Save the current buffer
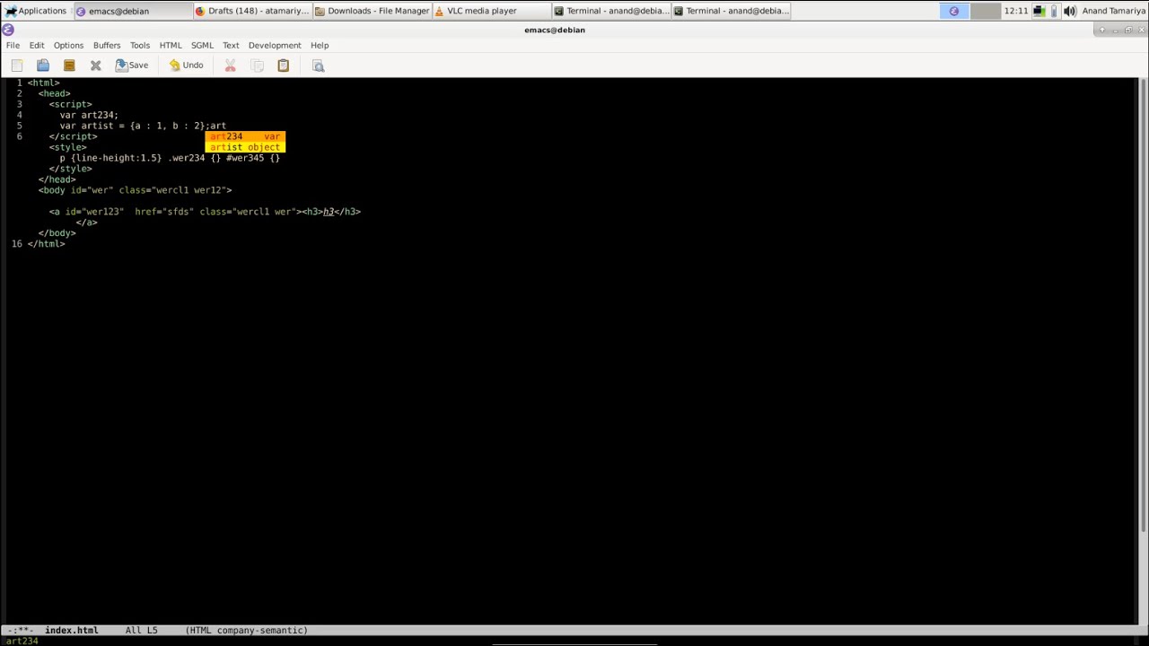The image size is (1149, 646). coord(132,65)
